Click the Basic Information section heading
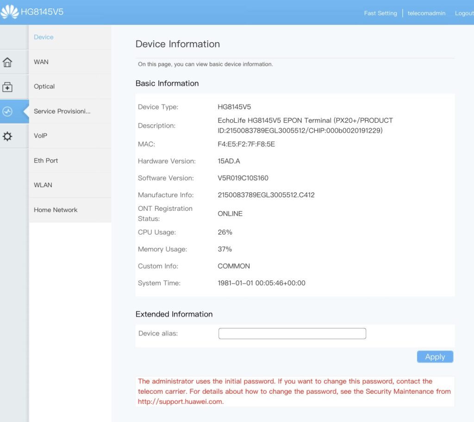The width and height of the screenshot is (474, 422). click(167, 83)
